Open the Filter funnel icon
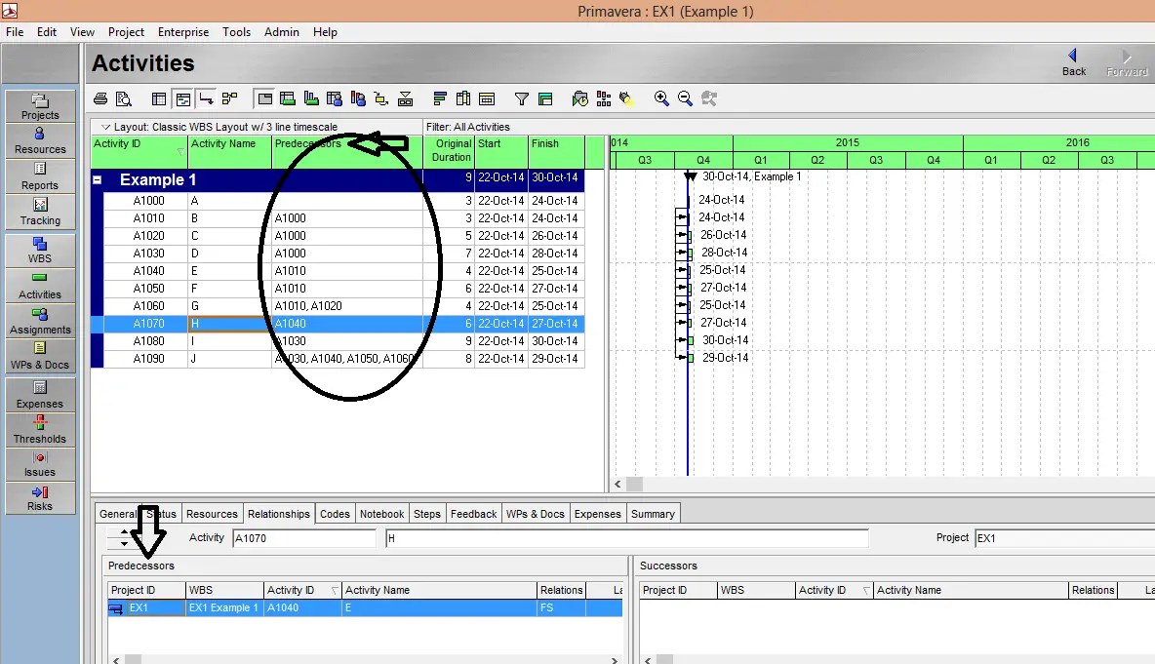 (522, 98)
